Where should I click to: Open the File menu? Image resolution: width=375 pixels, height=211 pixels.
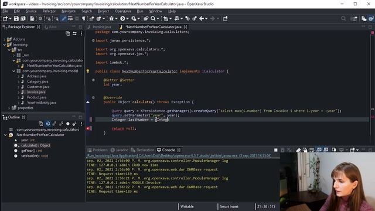pyautogui.click(x=5, y=11)
